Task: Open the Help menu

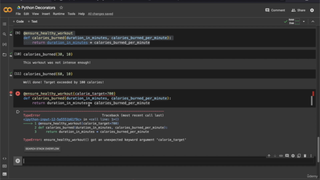Action: click(x=81, y=14)
